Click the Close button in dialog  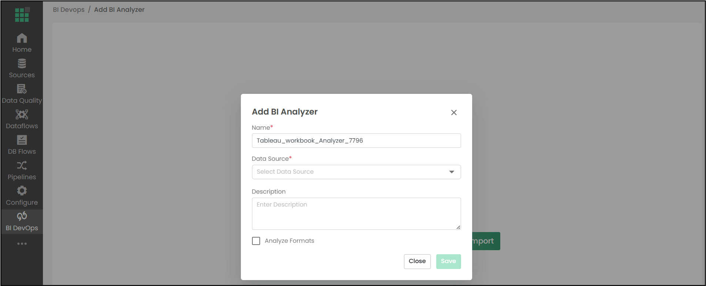coord(417,261)
